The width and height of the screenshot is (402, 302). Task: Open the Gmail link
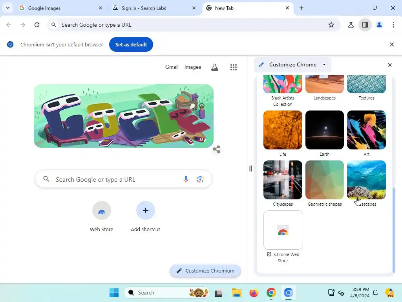[172, 67]
